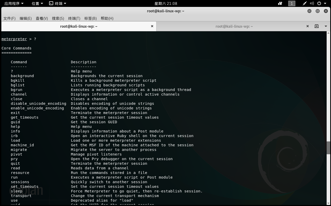Open the 帮助(H) menu
Viewport: 331px width, 206px height.
tap(107, 18)
